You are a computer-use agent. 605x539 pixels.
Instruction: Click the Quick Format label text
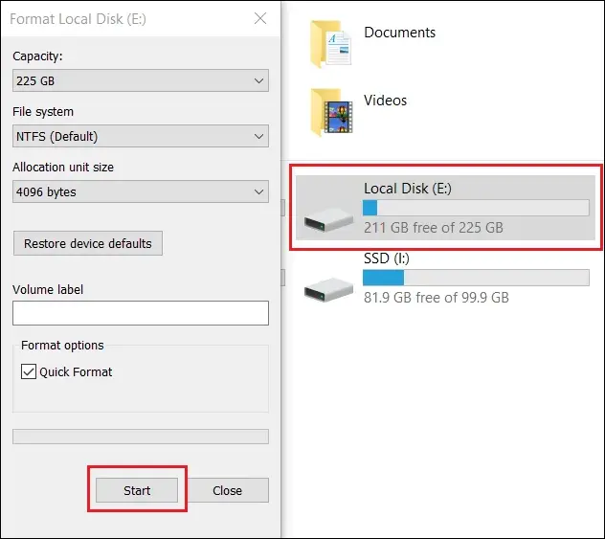(76, 371)
